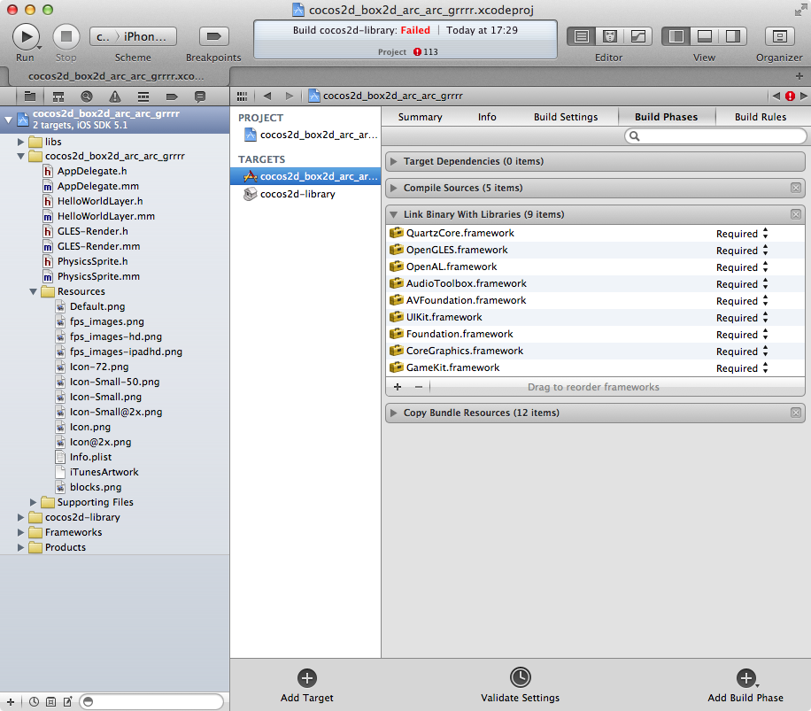
Task: Click the build phases search field
Action: pos(715,136)
